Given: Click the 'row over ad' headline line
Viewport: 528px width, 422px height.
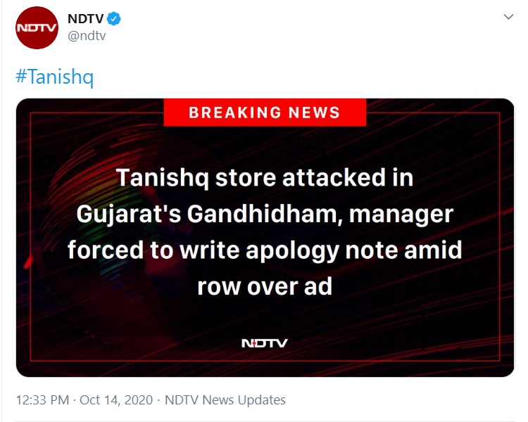Looking at the screenshot, I should click(x=265, y=286).
